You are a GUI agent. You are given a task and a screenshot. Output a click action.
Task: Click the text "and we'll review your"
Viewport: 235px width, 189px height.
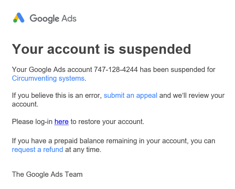click(x=192, y=95)
